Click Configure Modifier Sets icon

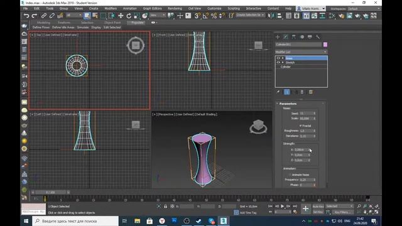(311, 92)
